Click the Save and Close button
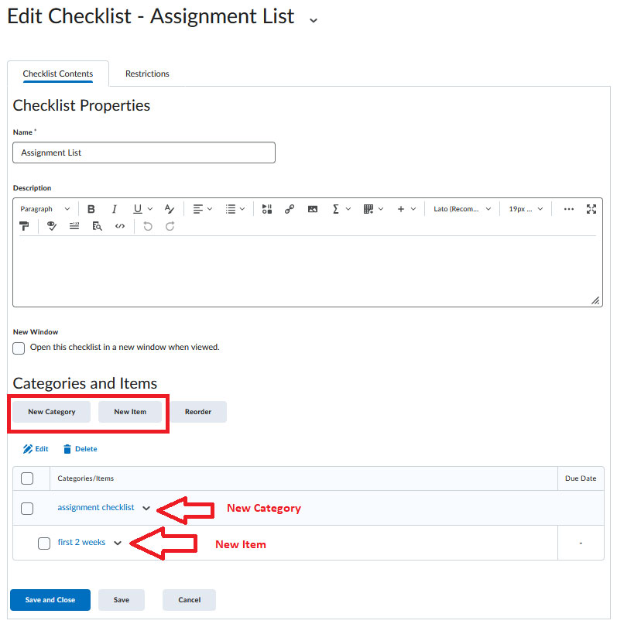Screen dimensions: 617x624 coord(50,599)
